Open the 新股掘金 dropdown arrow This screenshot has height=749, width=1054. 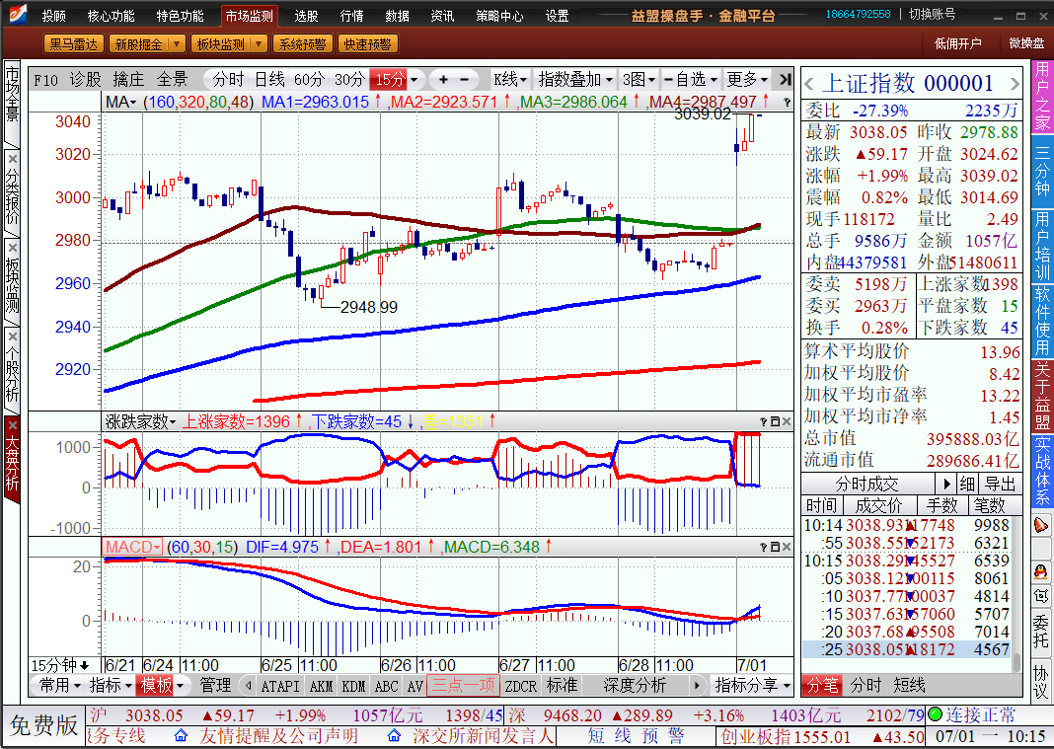pos(176,44)
